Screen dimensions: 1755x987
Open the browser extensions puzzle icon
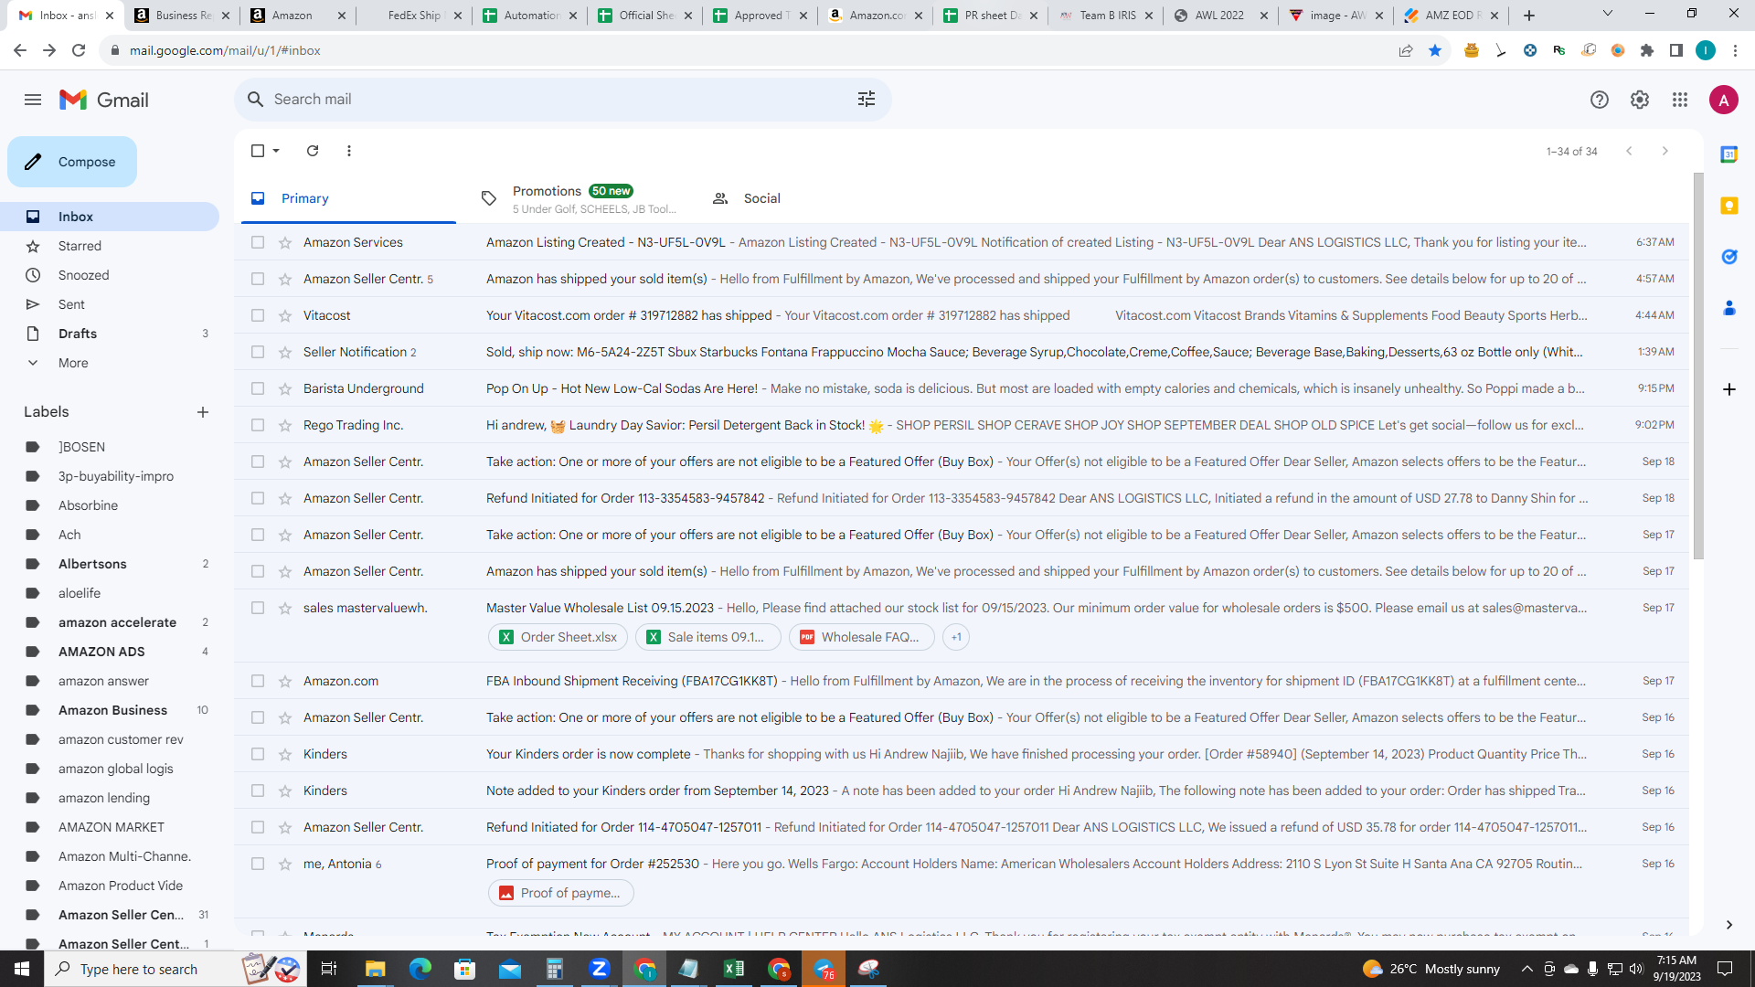(1647, 50)
